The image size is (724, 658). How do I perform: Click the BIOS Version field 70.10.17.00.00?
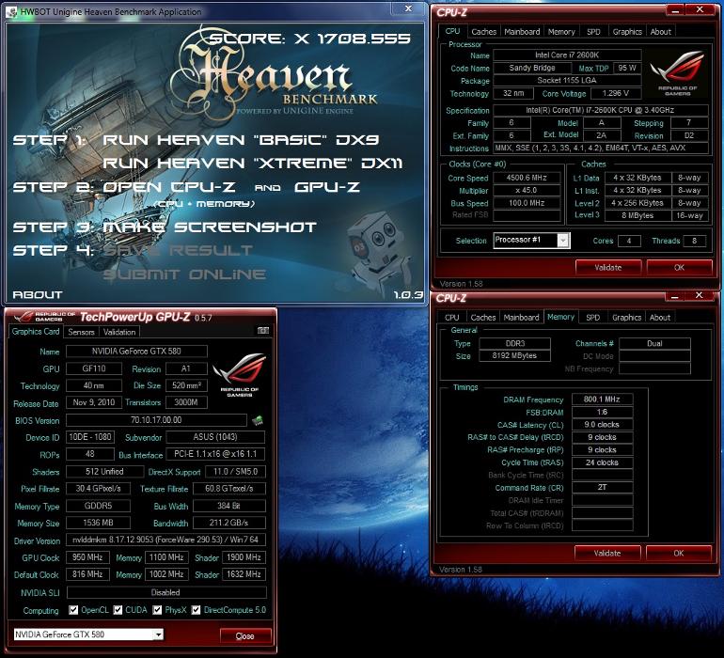[x=156, y=420]
